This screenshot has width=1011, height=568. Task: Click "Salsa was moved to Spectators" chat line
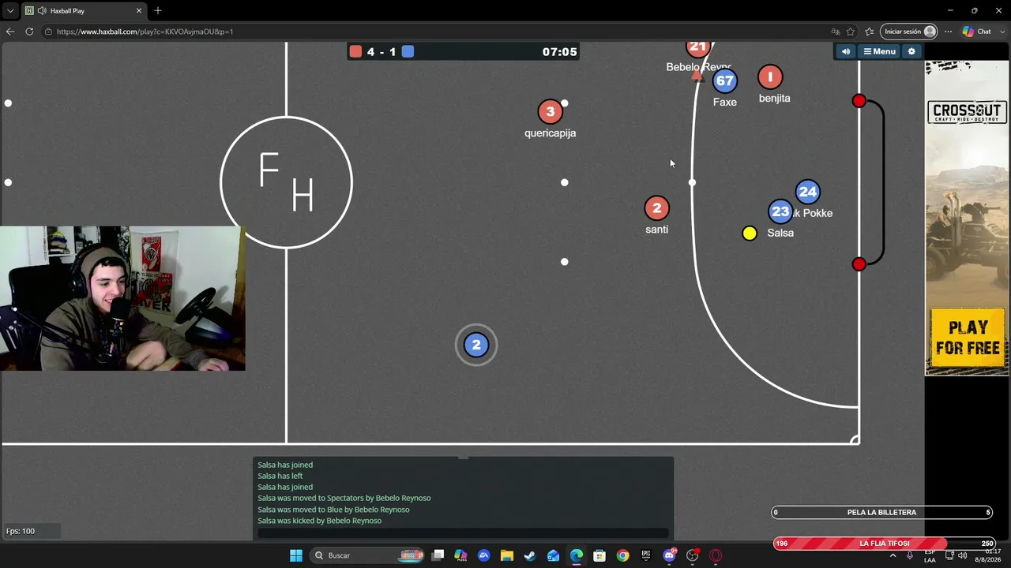click(344, 498)
